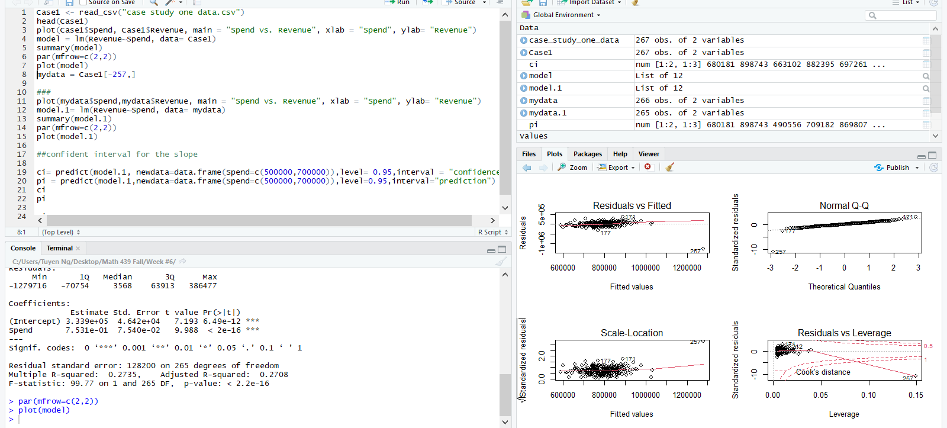Open the code tools magic wand

(170, 3)
